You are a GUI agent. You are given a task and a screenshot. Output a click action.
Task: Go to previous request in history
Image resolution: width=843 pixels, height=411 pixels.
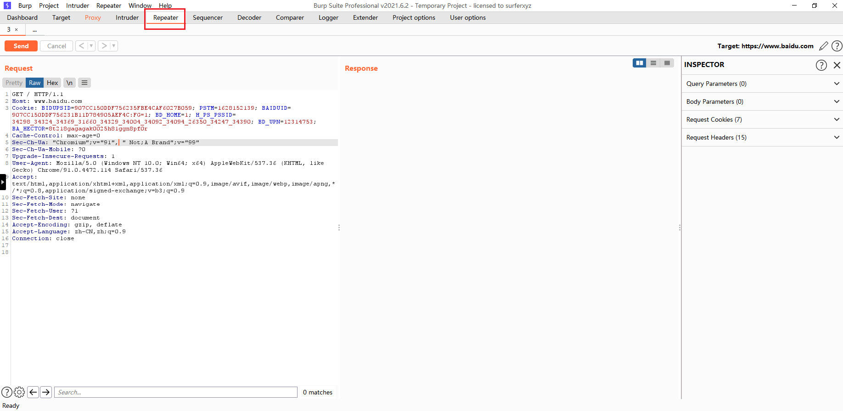(81, 46)
